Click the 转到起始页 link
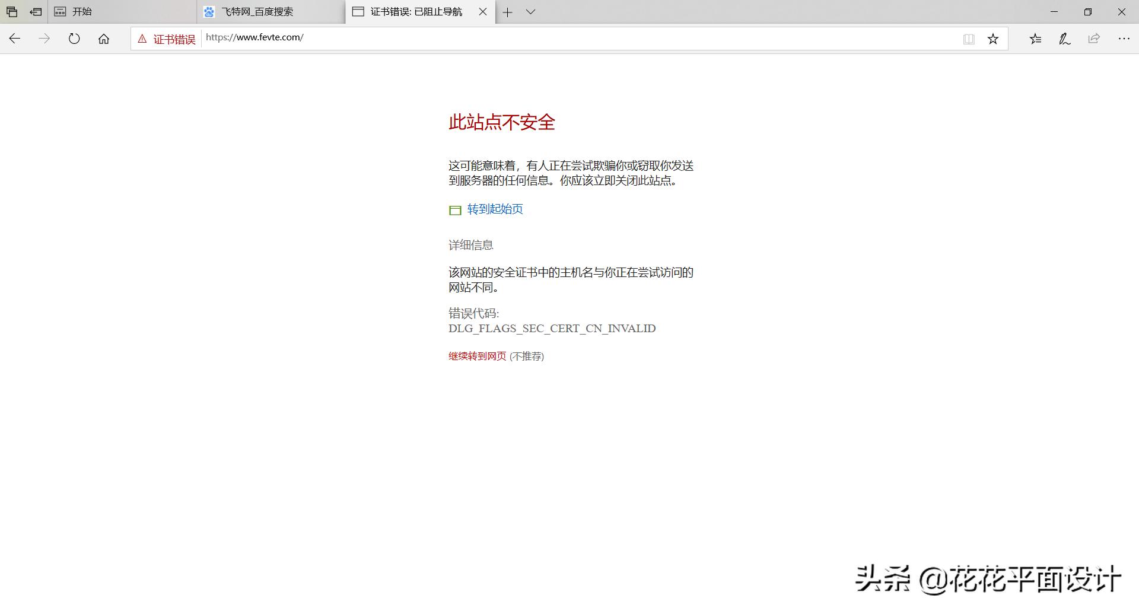Screen dimensions: 1139x611 pos(494,209)
